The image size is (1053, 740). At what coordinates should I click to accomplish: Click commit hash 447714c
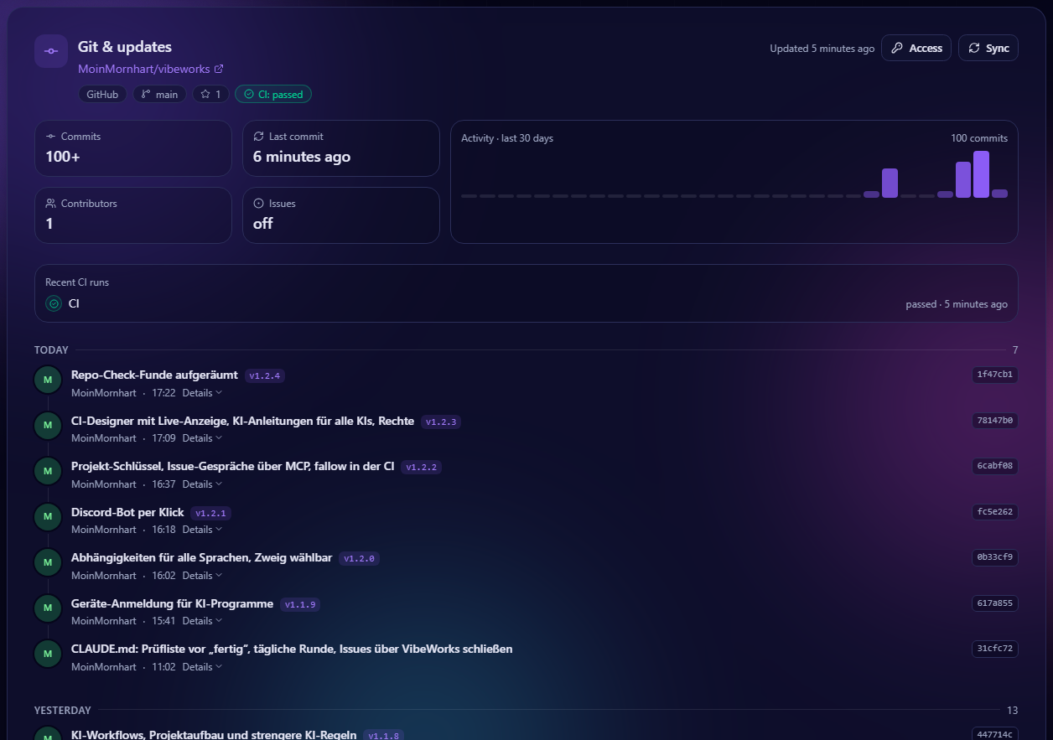pyautogui.click(x=995, y=734)
